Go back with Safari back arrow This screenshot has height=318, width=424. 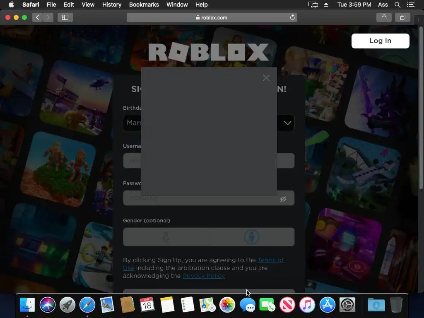click(38, 17)
